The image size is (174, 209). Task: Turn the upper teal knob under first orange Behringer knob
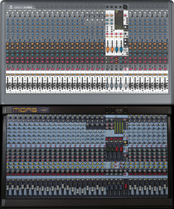point(107,20)
